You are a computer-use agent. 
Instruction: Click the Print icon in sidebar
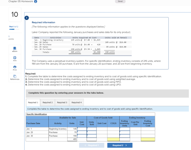[x=15, y=67]
